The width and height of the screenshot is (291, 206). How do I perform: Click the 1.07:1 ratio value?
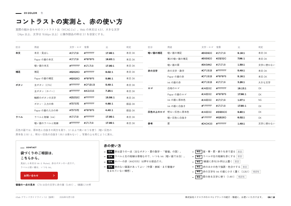coord(241,100)
